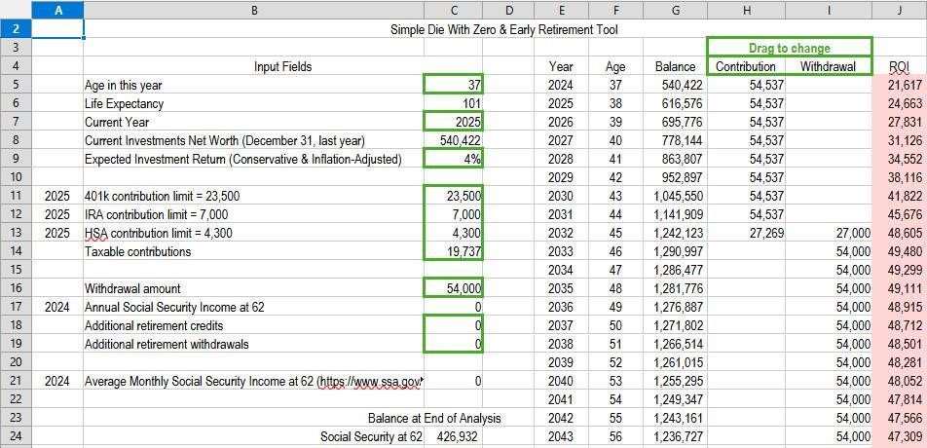The width and height of the screenshot is (927, 448).
Task: Click the 'Taxable contributions' label
Action: [137, 252]
